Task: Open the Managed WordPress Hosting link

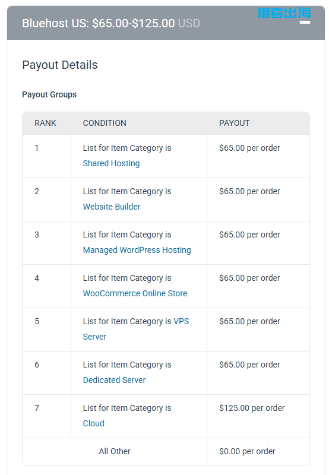Action: (137, 250)
